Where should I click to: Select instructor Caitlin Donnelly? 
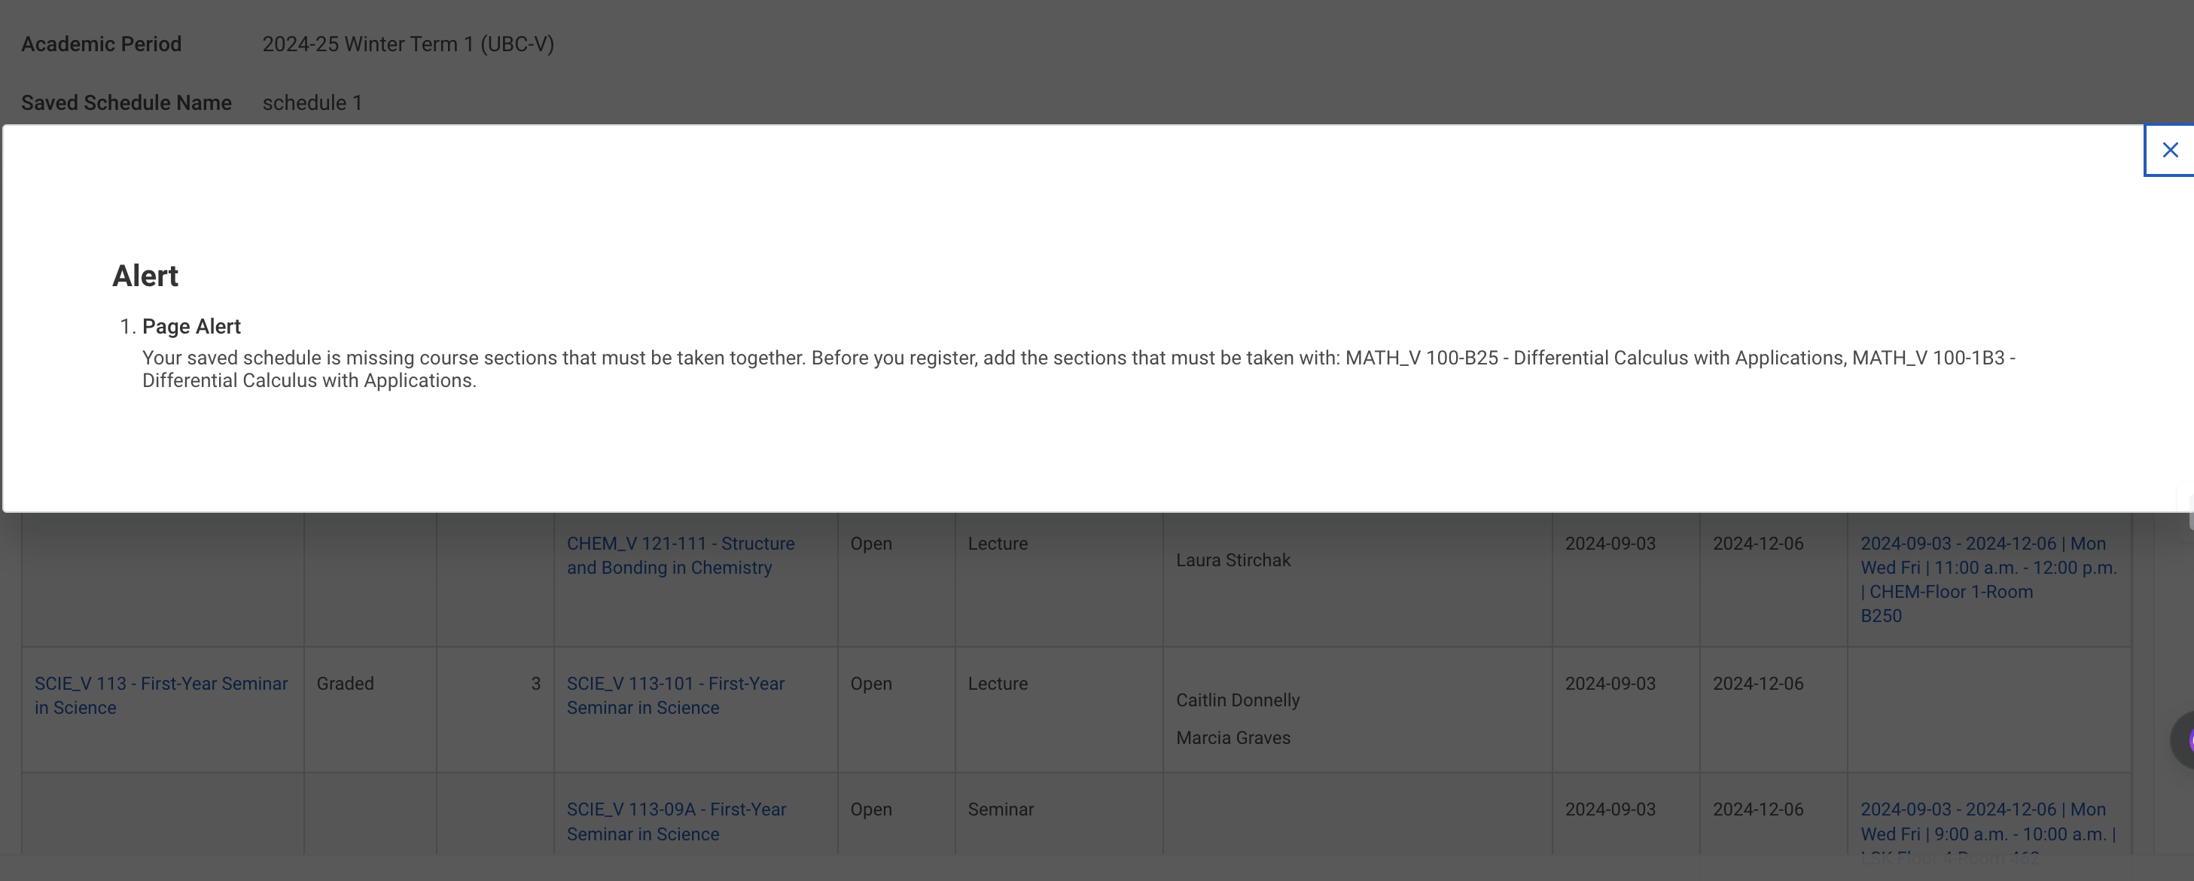[1238, 700]
